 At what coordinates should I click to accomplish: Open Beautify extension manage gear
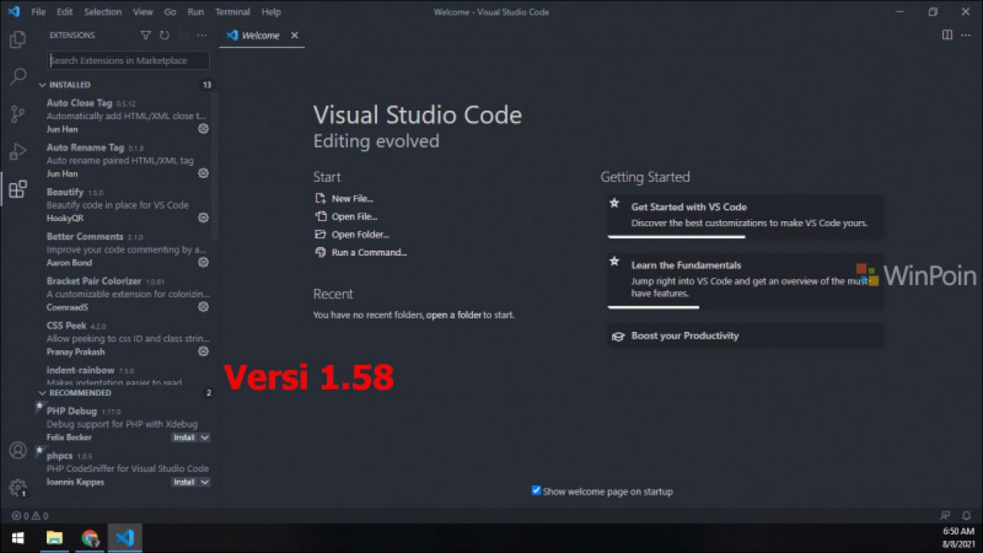click(204, 218)
